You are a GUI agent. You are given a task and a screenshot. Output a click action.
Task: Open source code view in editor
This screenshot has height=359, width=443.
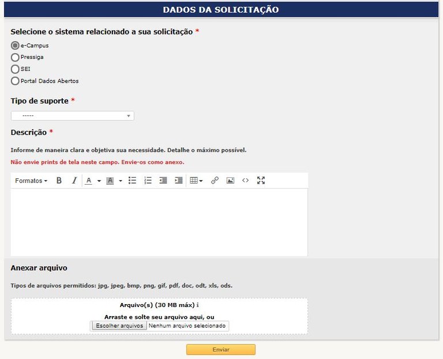245,181
